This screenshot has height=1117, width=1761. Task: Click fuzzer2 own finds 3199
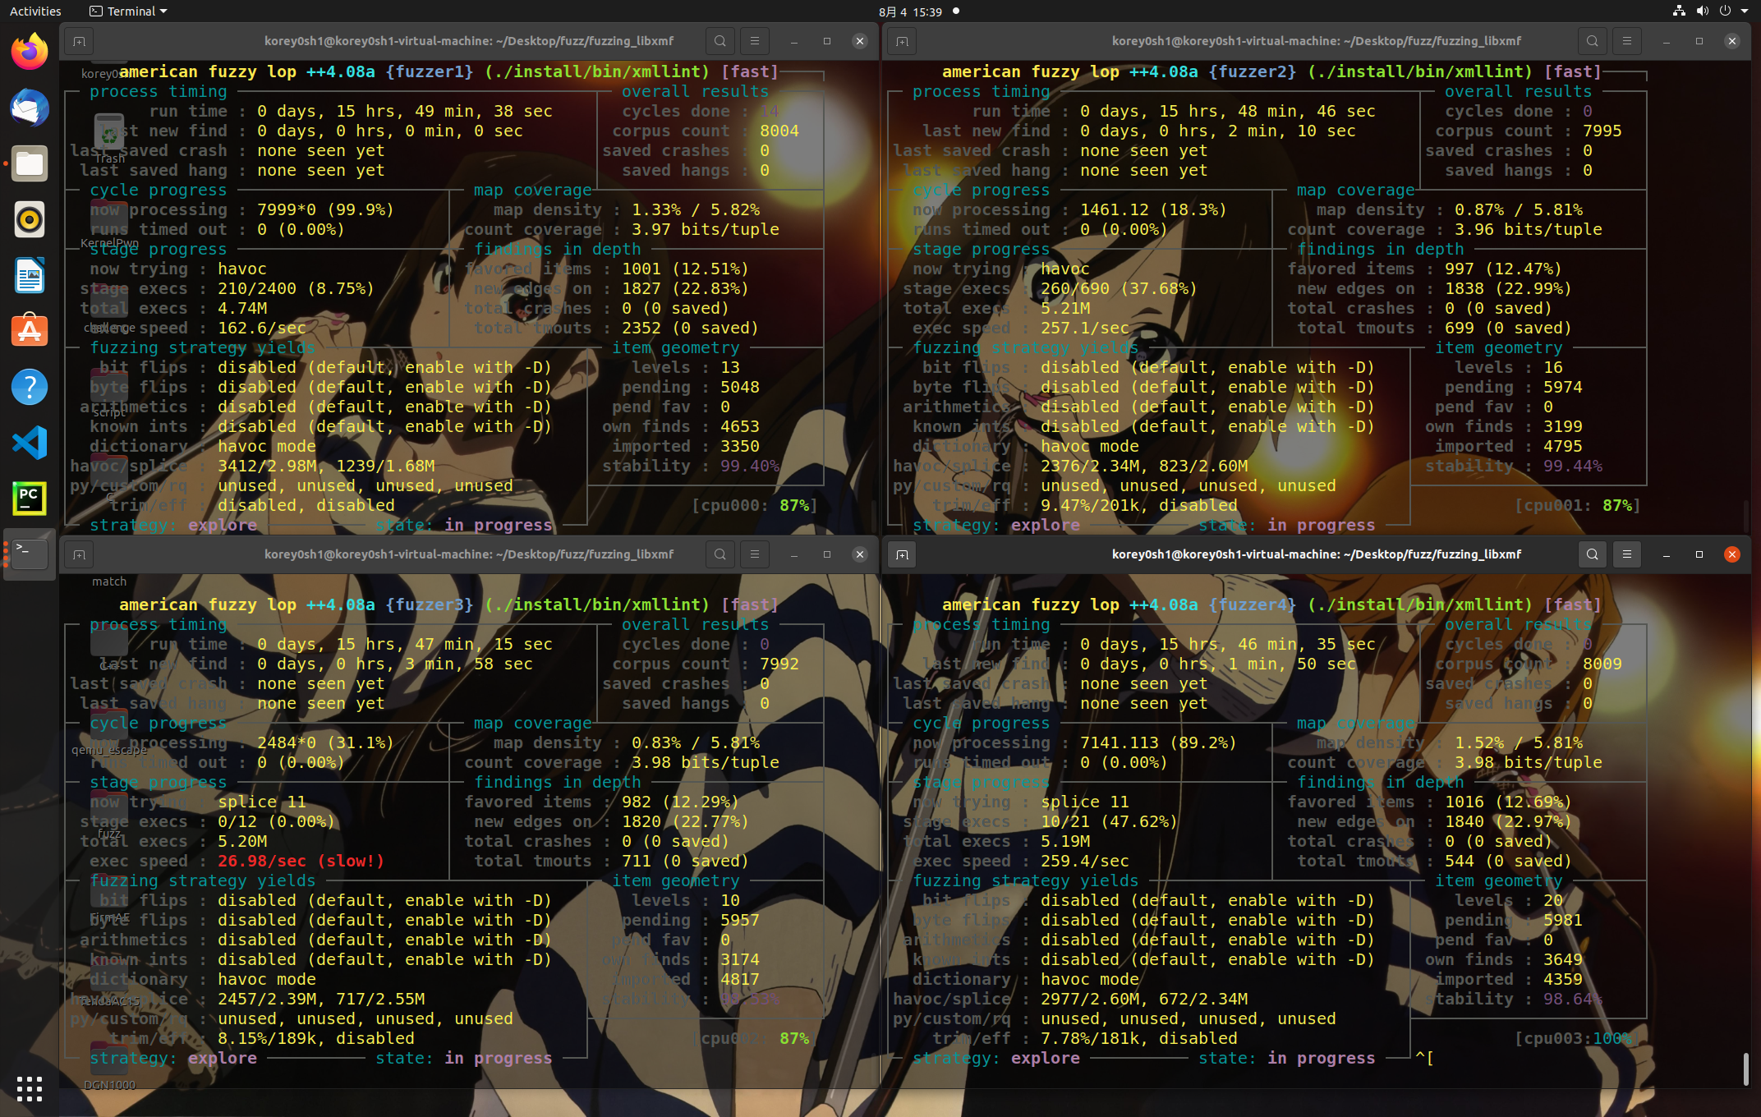[x=1563, y=426]
